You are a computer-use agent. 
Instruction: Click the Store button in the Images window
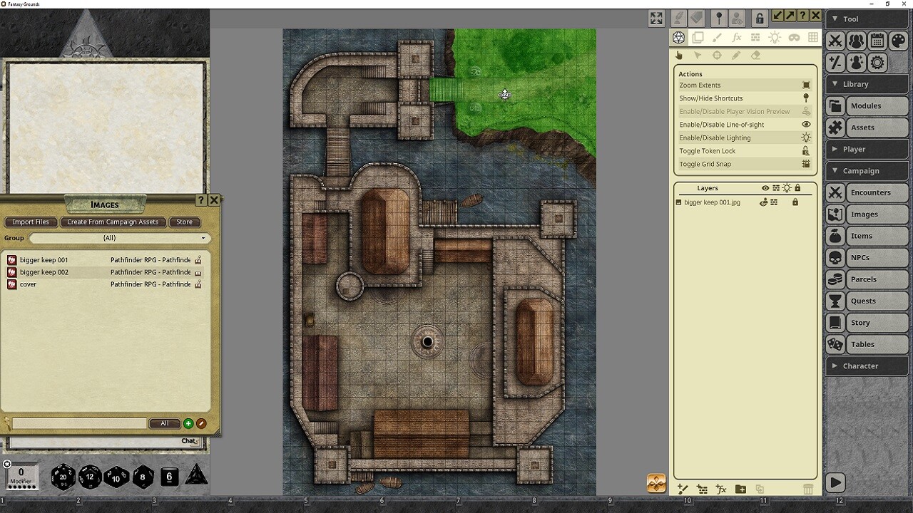tap(184, 222)
